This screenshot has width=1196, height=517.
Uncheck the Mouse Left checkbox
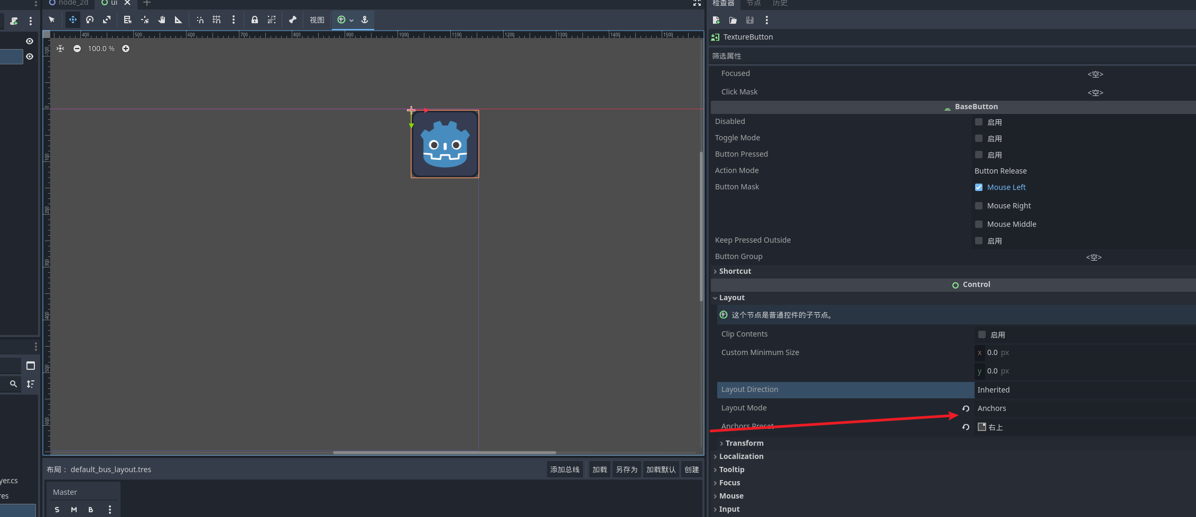tap(979, 187)
